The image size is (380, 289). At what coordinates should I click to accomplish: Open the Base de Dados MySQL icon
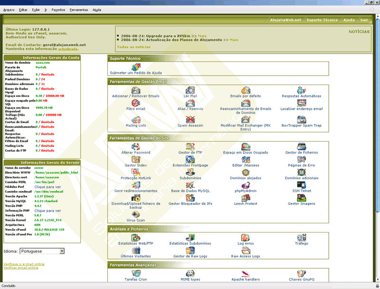190,185
